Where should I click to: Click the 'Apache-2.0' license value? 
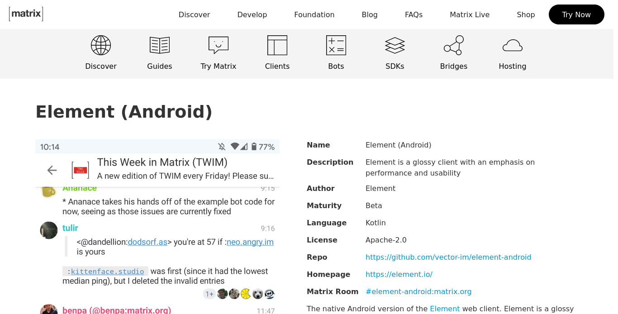[386, 240]
